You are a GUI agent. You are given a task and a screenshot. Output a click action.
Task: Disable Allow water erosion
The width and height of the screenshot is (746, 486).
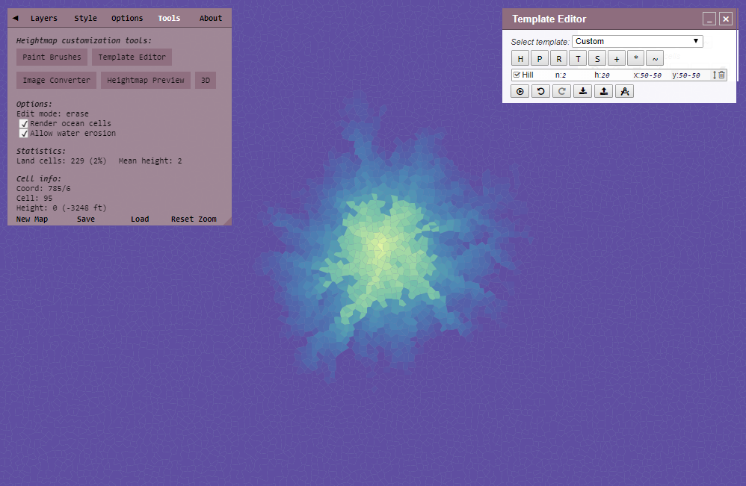[24, 133]
